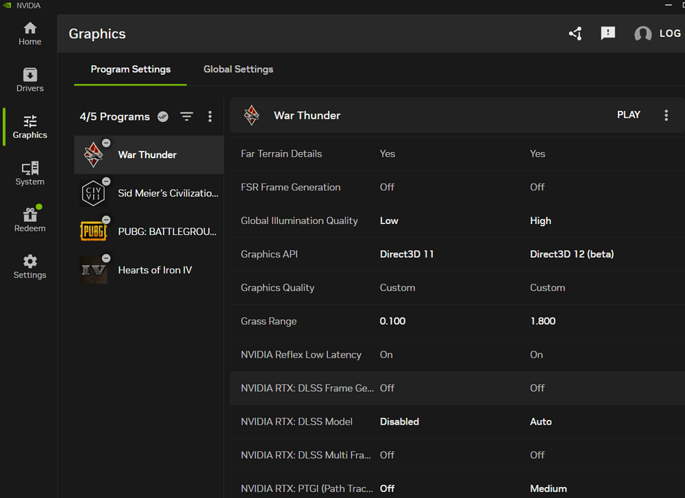685x498 pixels.
Task: Select War Thunder in program list
Action: pyautogui.click(x=149, y=155)
